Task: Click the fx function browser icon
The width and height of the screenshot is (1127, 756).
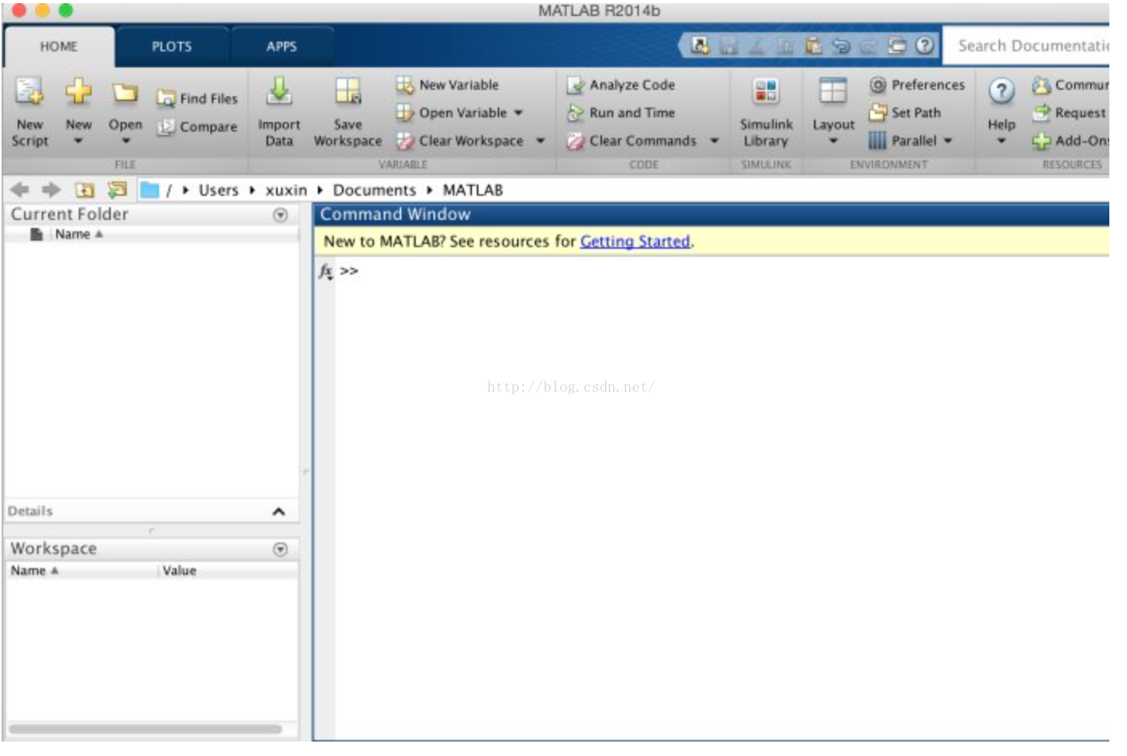Action: pyautogui.click(x=325, y=271)
